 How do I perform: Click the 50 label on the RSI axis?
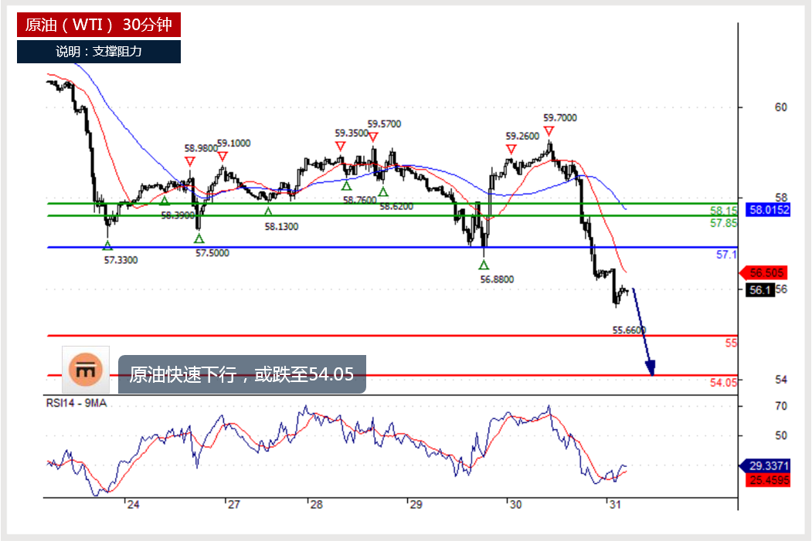coord(780,435)
